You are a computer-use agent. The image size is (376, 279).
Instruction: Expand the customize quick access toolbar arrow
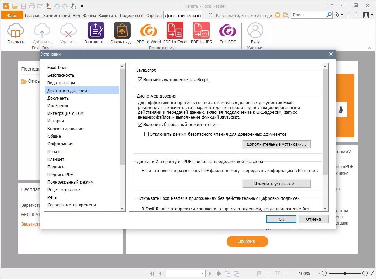[82, 6]
